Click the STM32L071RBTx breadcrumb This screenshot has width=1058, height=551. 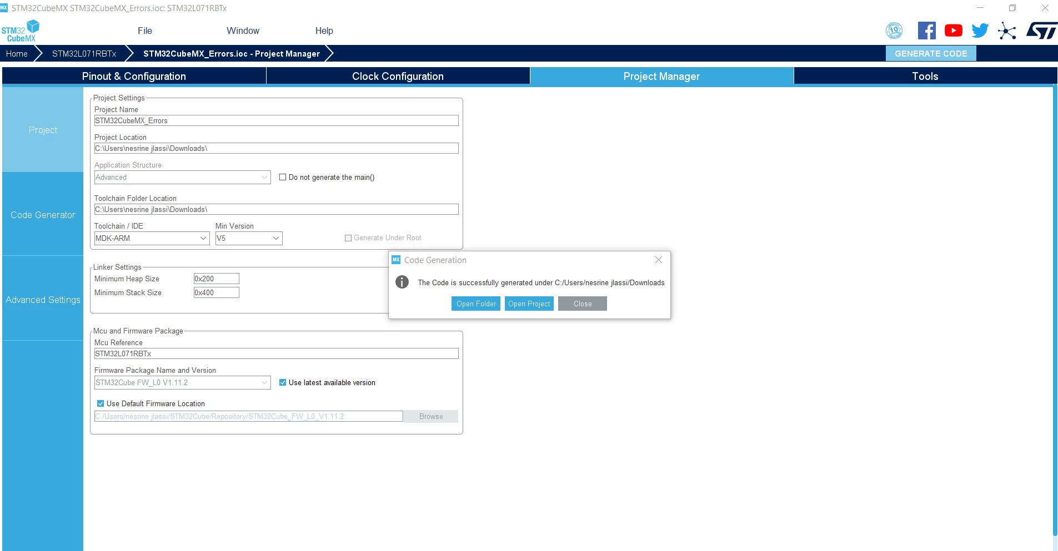pyautogui.click(x=84, y=53)
